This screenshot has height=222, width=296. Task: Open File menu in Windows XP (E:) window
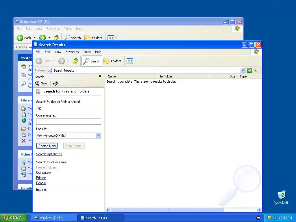(x=19, y=29)
